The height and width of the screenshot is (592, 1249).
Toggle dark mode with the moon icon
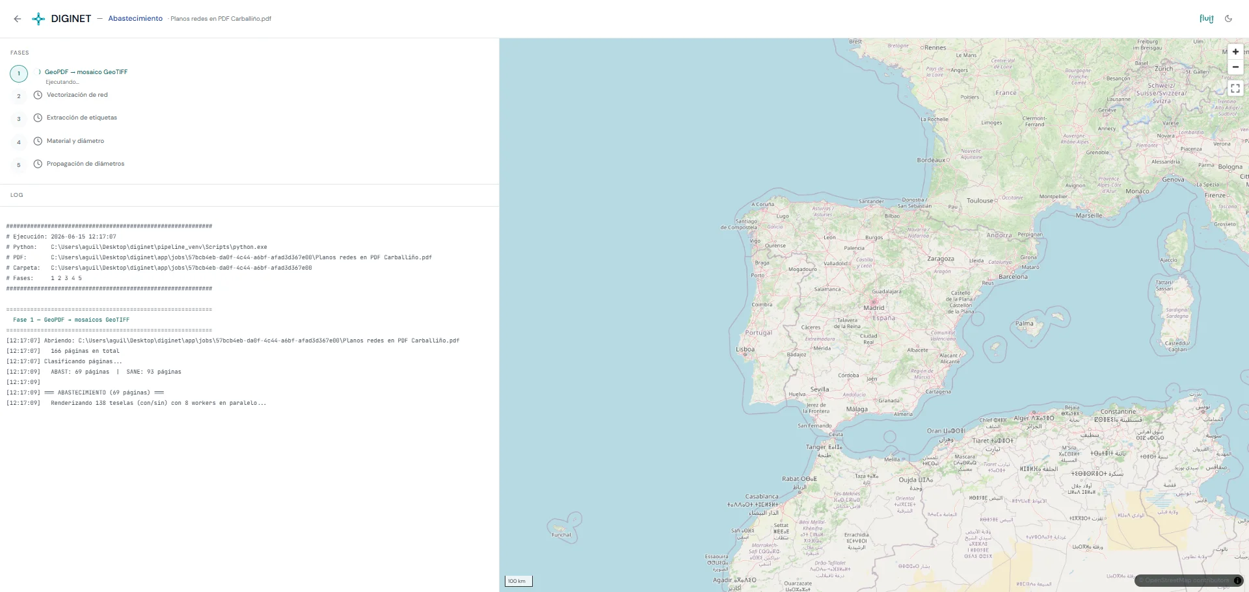tap(1228, 19)
